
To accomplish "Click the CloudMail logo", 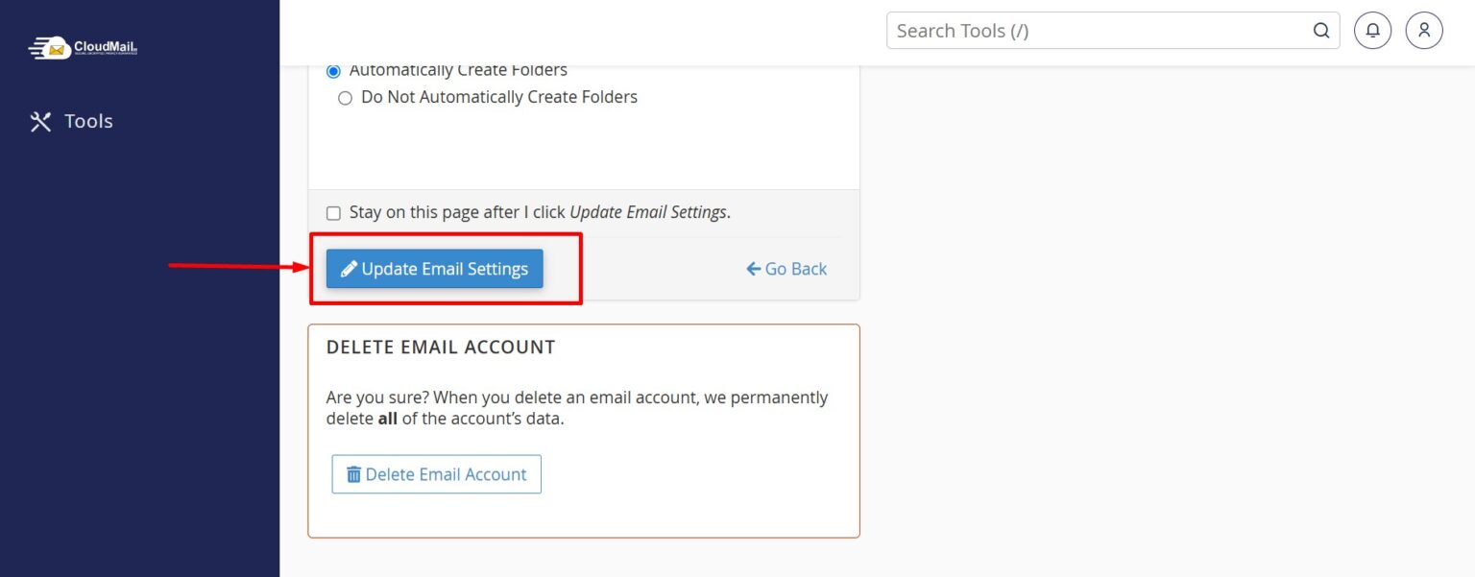I will (84, 47).
